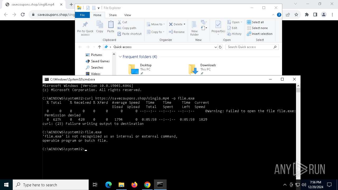This screenshot has height=190, width=338.
Task: Click Edit in the Open group
Action: click(x=232, y=28)
